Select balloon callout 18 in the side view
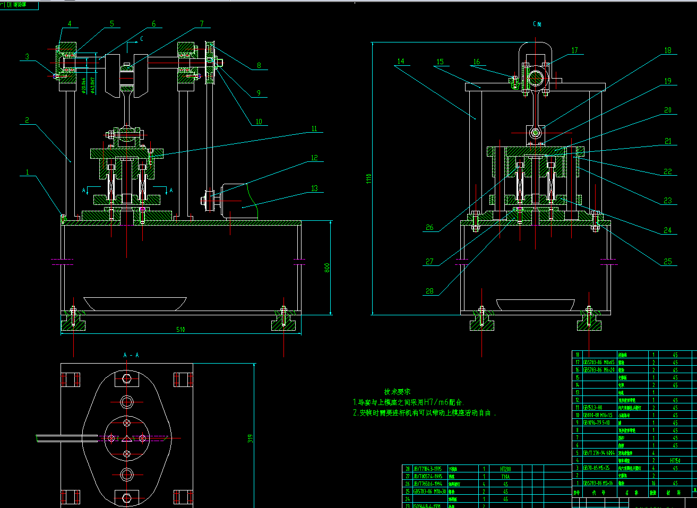Image resolution: width=697 pixels, height=508 pixels. (x=668, y=50)
